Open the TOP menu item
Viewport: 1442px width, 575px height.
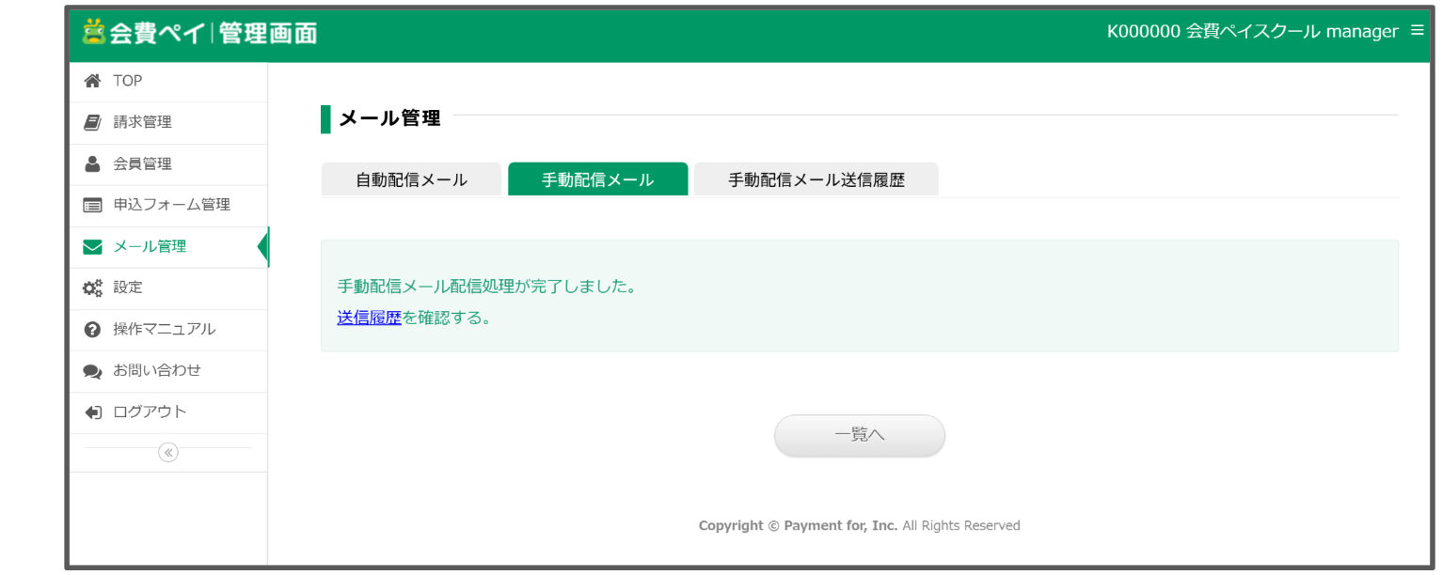(x=168, y=82)
